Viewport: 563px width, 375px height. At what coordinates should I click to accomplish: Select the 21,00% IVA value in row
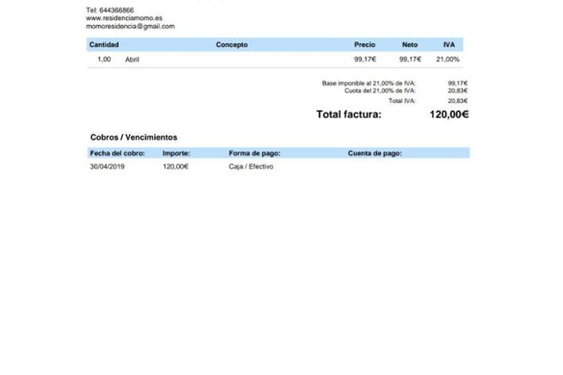tap(448, 59)
